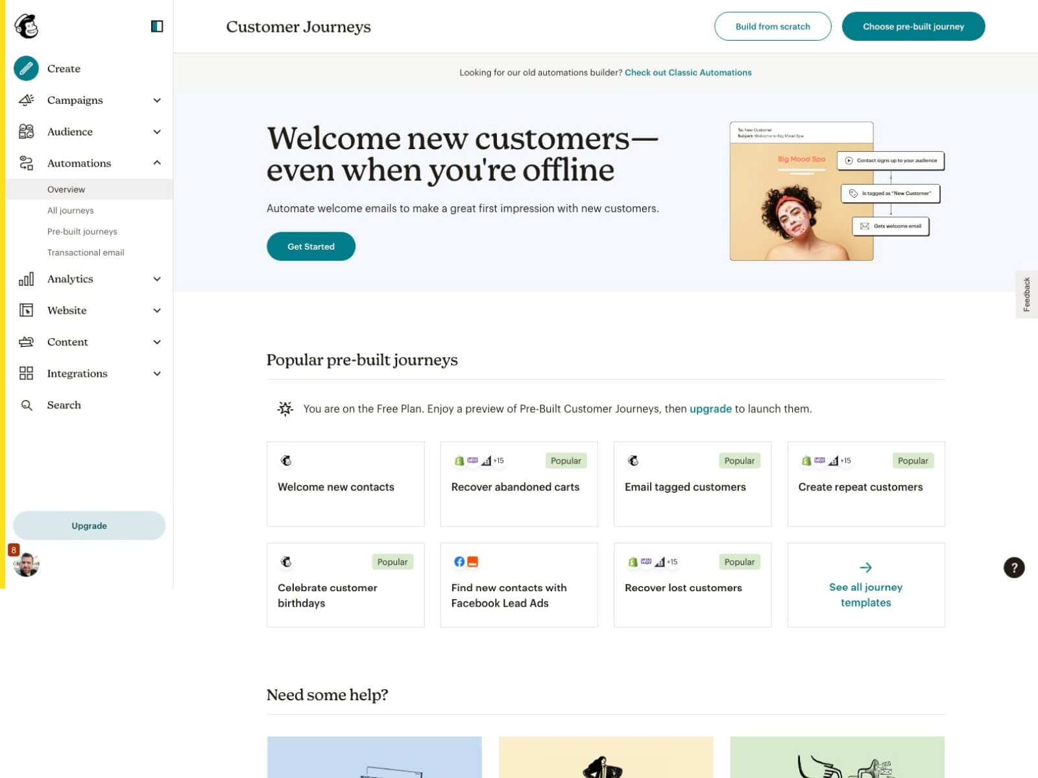Expand the Content menu chevron

[x=157, y=342]
